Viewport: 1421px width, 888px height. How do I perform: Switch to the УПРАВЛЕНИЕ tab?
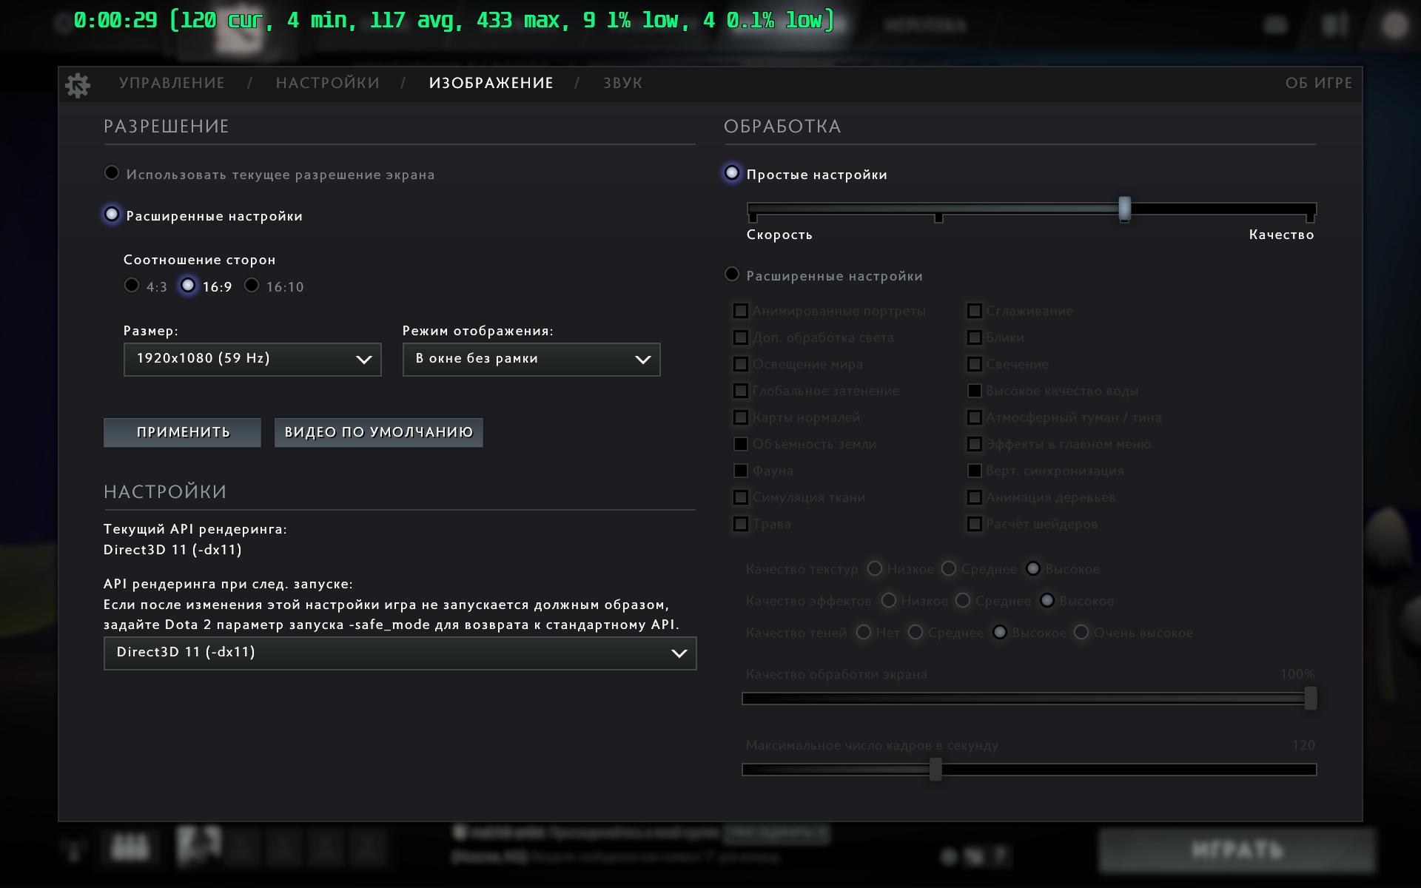[172, 83]
